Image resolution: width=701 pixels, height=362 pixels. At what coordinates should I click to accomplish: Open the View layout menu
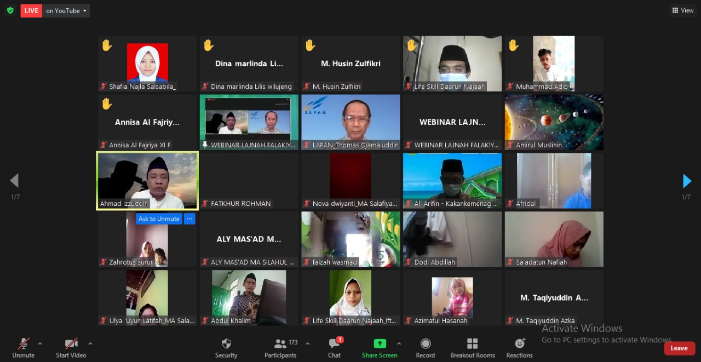(683, 10)
